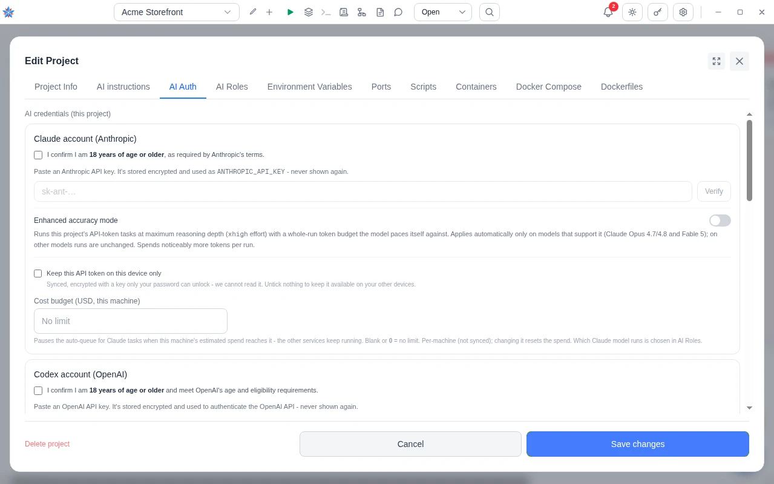Screen dimensions: 774x484
Task: Click the green play run icon
Action: click(x=290, y=12)
